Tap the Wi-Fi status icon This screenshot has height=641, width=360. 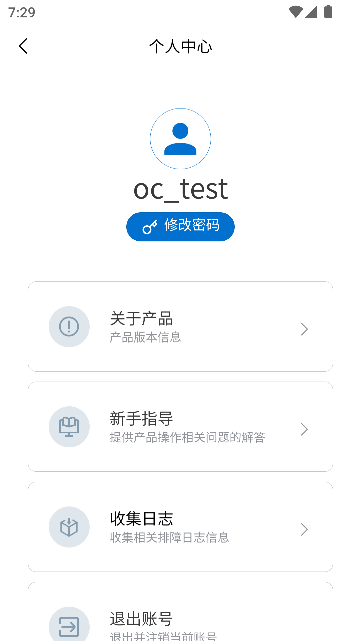coord(295,12)
